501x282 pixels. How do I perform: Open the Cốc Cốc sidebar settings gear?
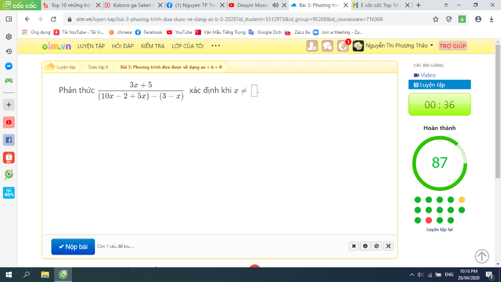pos(9,37)
